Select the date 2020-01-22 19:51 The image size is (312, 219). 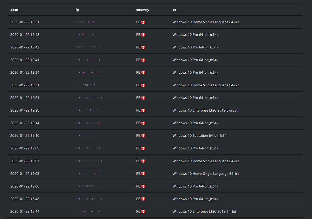click(25, 22)
